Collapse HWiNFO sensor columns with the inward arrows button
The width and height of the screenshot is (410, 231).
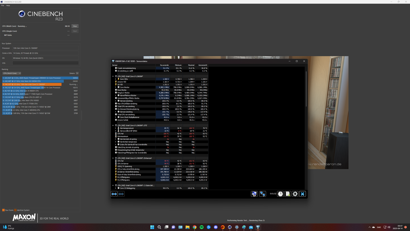coord(121,194)
